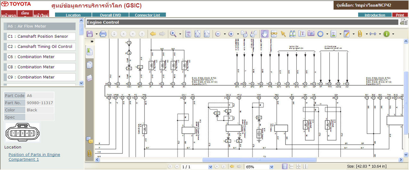Click the save document icon
Screen dimensions: 409x170
coord(90,34)
